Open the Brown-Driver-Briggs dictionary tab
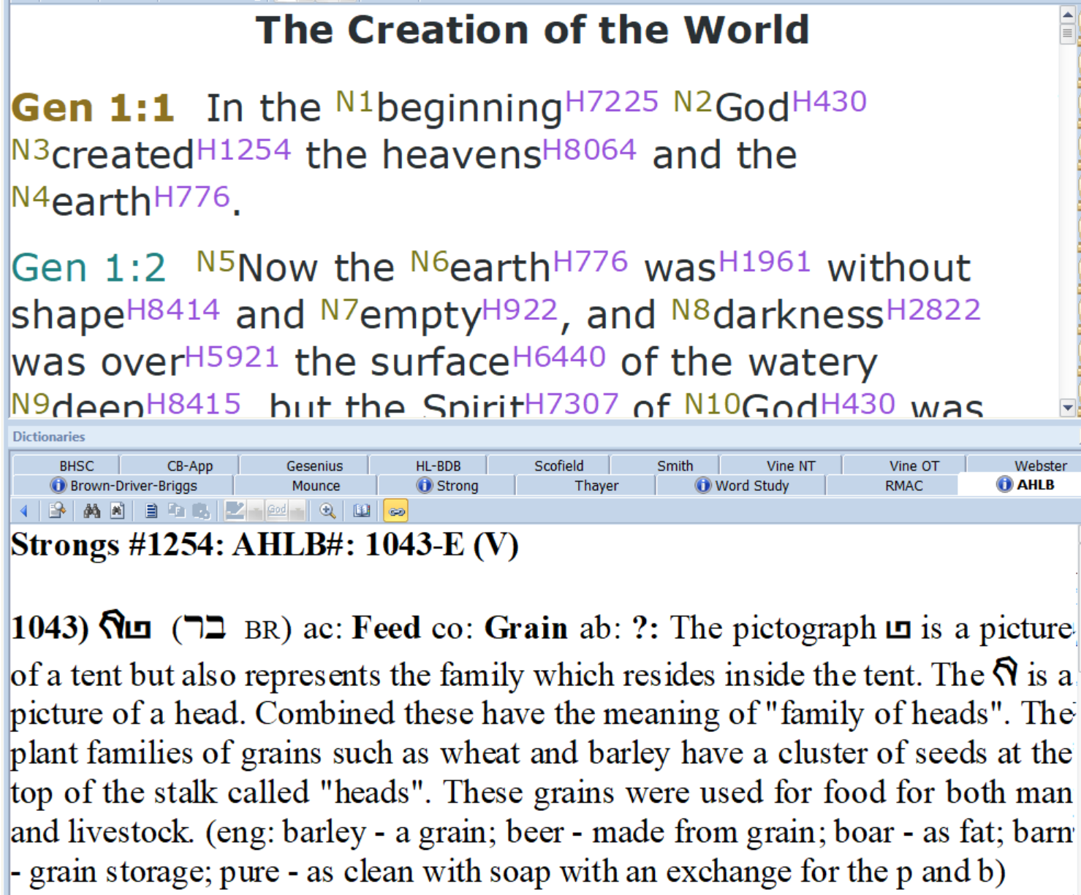 (x=124, y=485)
